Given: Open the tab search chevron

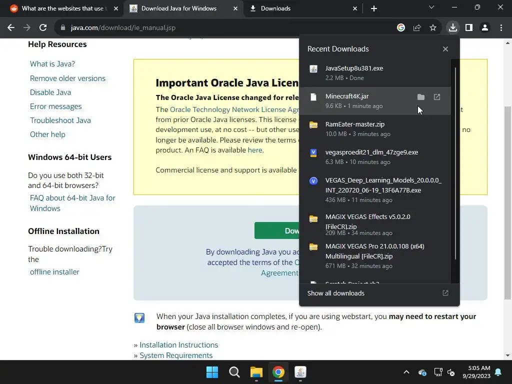Looking at the screenshot, I should tap(431, 7).
